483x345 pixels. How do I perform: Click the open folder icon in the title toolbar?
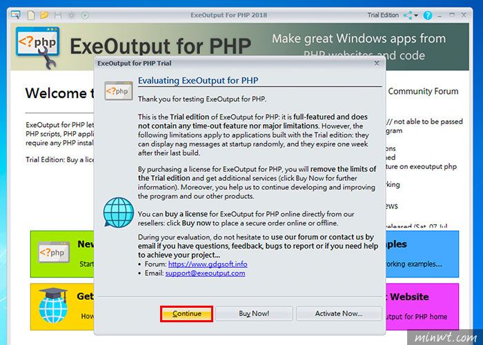pos(44,14)
